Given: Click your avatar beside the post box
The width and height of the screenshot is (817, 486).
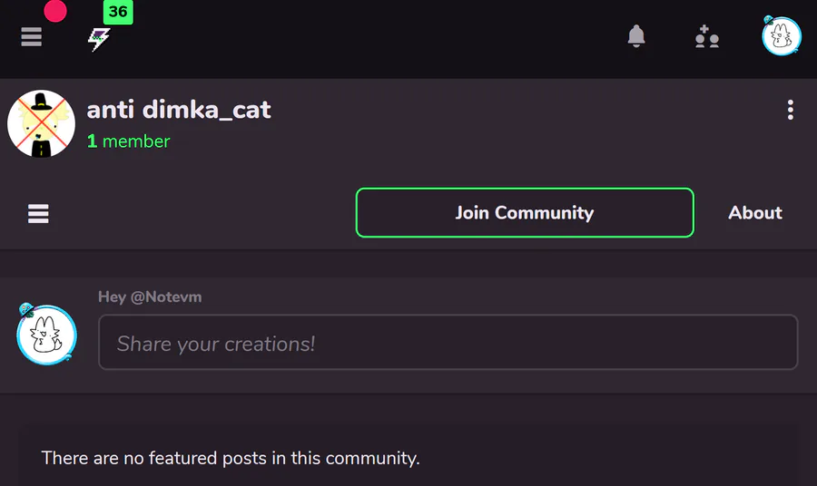Looking at the screenshot, I should click(46, 335).
